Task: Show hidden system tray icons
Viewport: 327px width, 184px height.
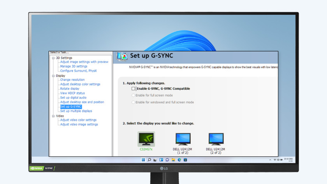Action: coord(270,160)
